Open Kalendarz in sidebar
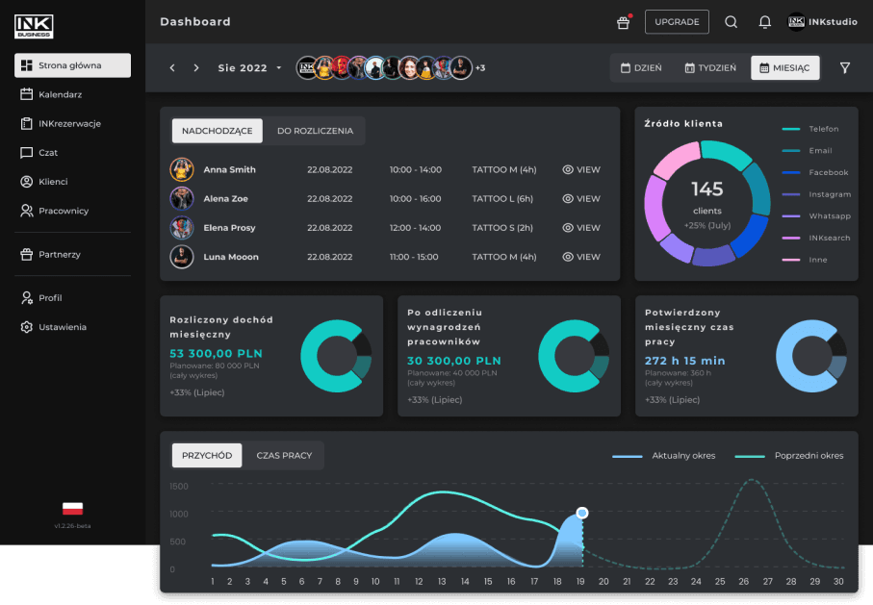873x605 pixels. click(x=72, y=94)
